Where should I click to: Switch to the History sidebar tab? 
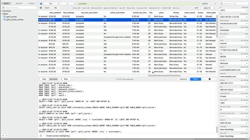[x=32, y=3]
